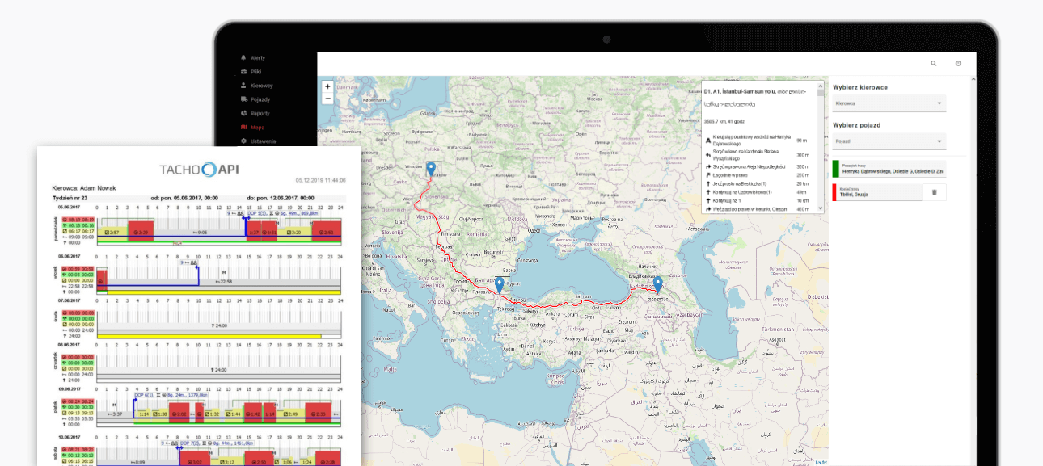Click the upward scroll arrow in route directions popup
This screenshot has height=466, width=1043.
click(x=819, y=86)
